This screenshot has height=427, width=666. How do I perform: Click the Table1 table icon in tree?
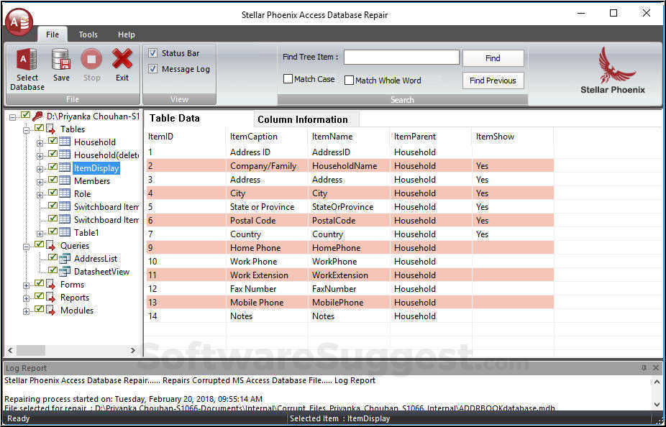pos(65,233)
